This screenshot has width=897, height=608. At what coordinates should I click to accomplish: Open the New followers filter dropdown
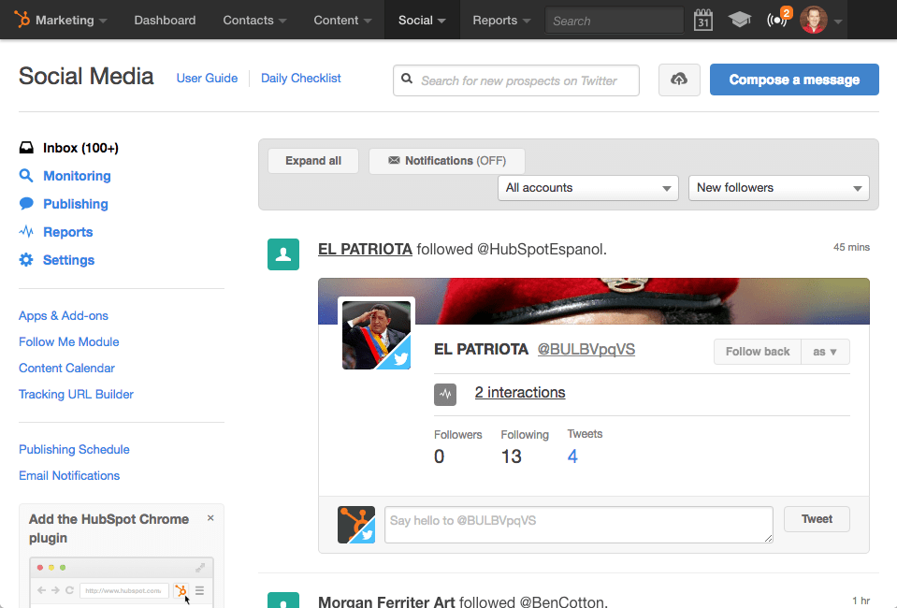tap(778, 188)
